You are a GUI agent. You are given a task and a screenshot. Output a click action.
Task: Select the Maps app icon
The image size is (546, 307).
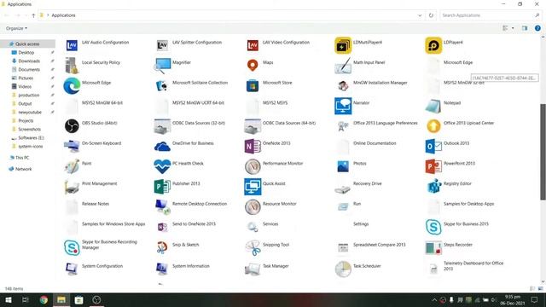253,66
